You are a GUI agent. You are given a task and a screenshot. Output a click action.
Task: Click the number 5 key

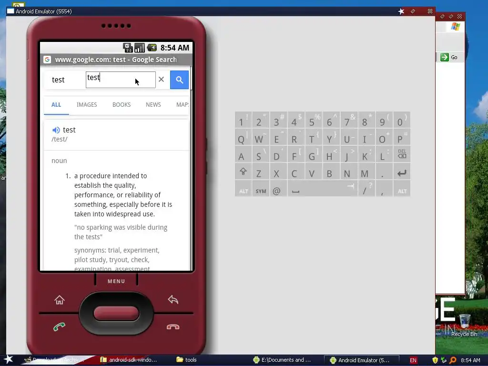click(314, 120)
